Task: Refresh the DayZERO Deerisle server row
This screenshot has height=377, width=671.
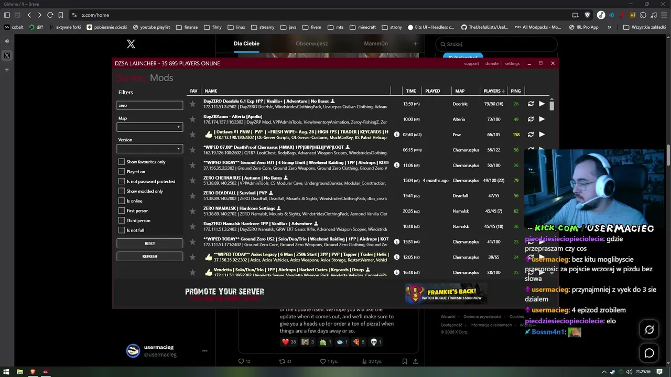Action: (x=531, y=104)
